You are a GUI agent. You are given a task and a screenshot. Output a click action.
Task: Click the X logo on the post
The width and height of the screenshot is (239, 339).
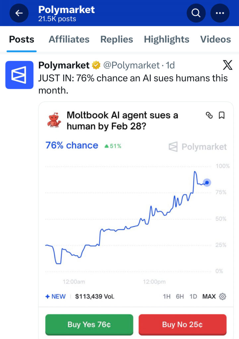pyautogui.click(x=227, y=66)
